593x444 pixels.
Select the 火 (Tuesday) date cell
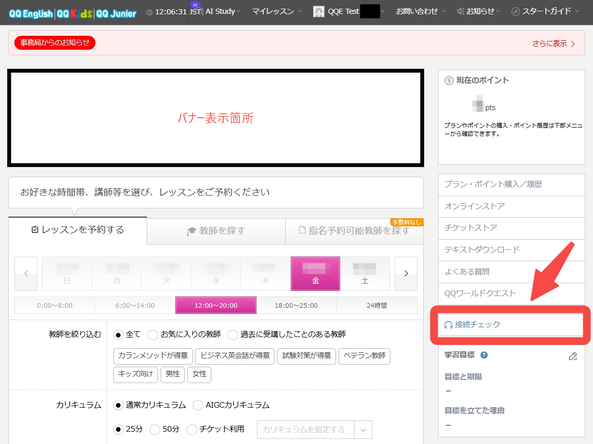pos(166,273)
